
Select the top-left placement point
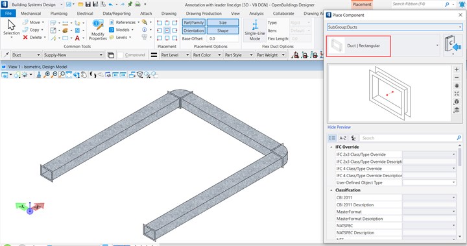click(x=160, y=23)
